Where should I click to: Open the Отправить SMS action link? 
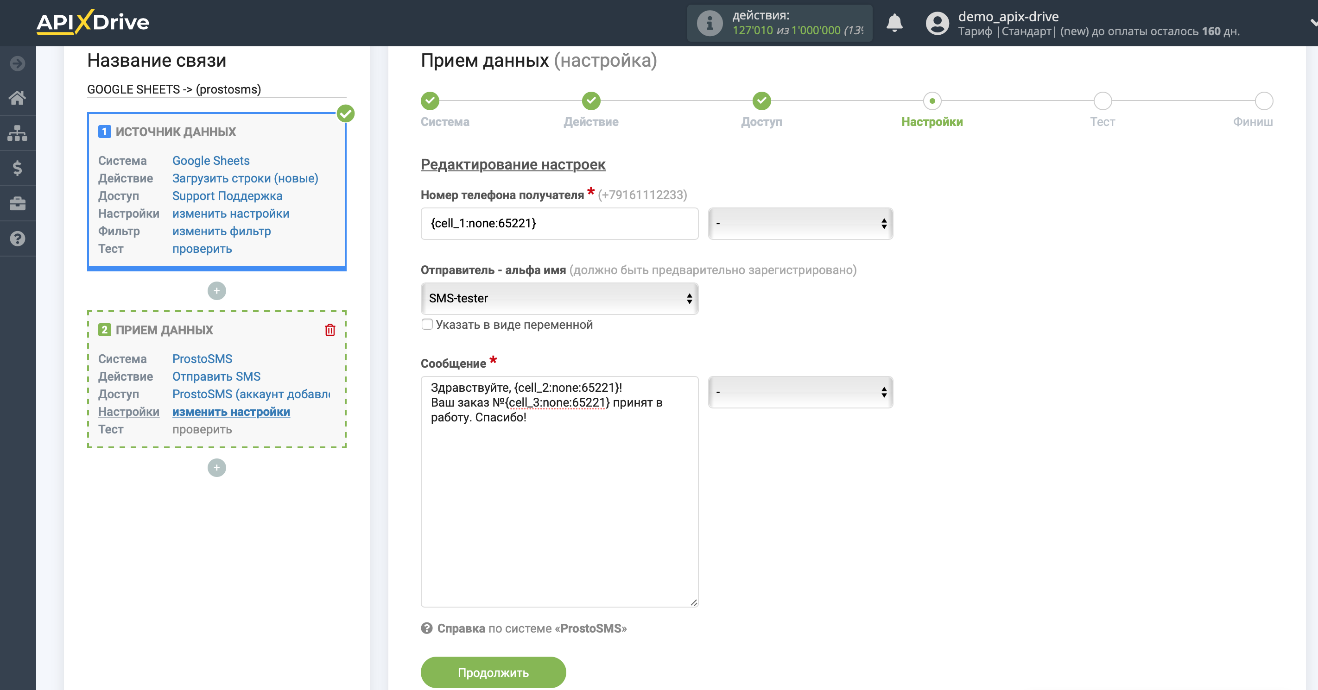(216, 376)
